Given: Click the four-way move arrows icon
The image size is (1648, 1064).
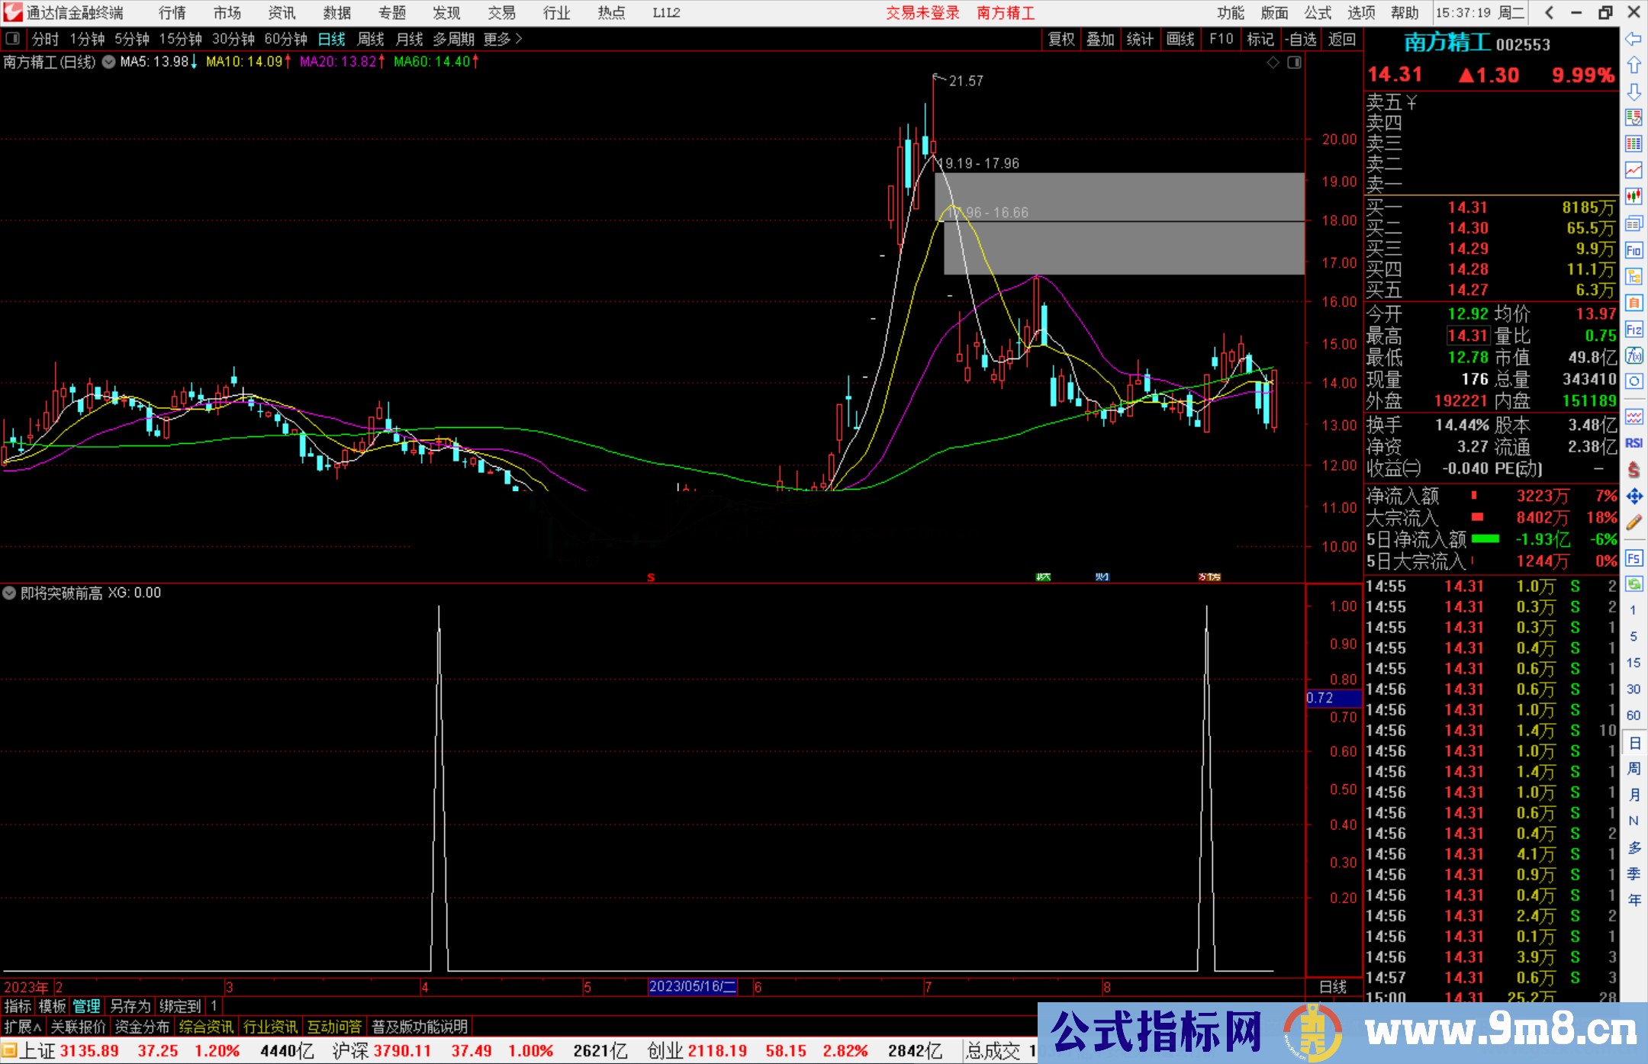Looking at the screenshot, I should pos(1634,497).
